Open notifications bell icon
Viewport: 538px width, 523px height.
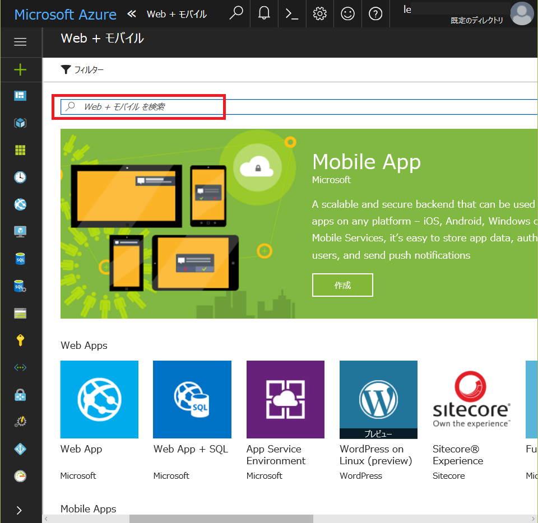tap(264, 13)
